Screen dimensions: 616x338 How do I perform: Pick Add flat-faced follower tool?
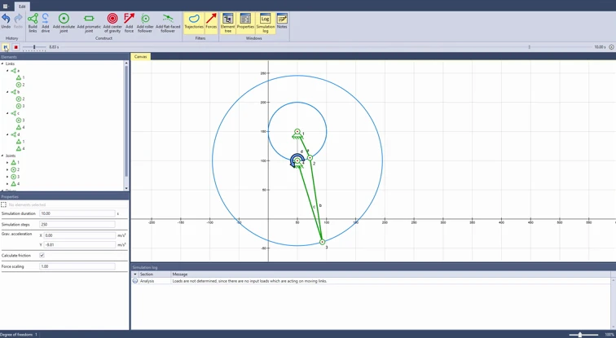(x=168, y=23)
